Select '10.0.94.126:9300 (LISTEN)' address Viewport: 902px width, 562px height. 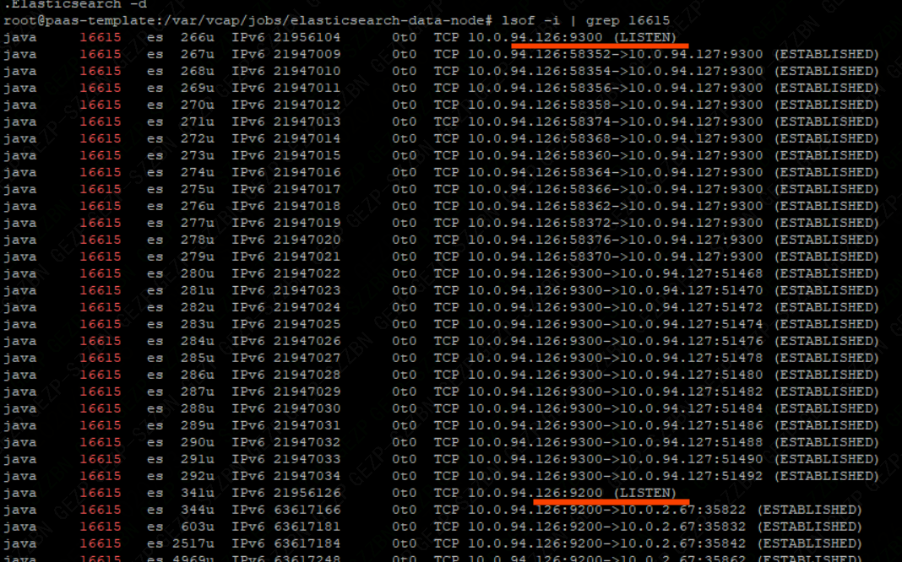point(572,37)
